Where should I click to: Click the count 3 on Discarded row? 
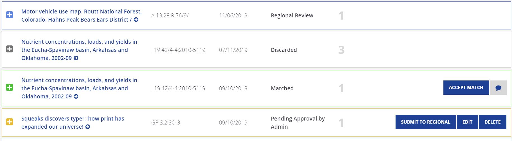(x=341, y=50)
